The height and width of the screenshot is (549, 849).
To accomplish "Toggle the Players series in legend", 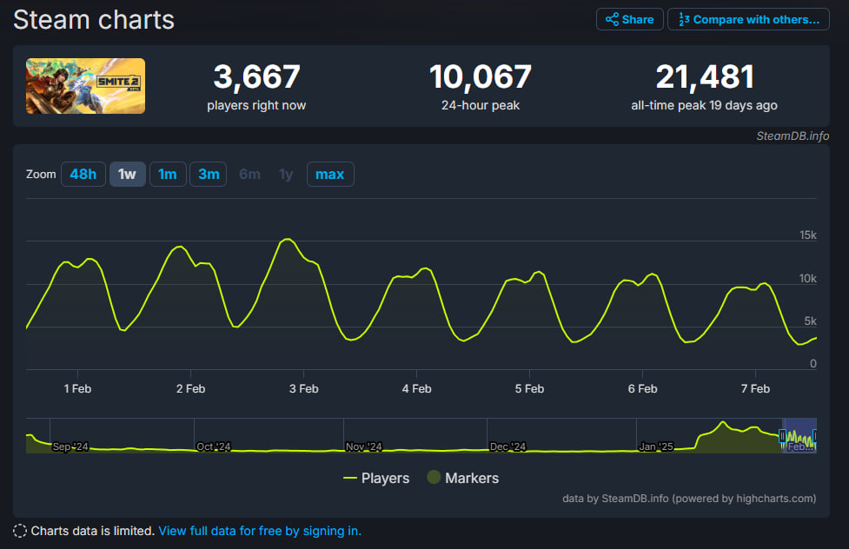I will coord(376,478).
